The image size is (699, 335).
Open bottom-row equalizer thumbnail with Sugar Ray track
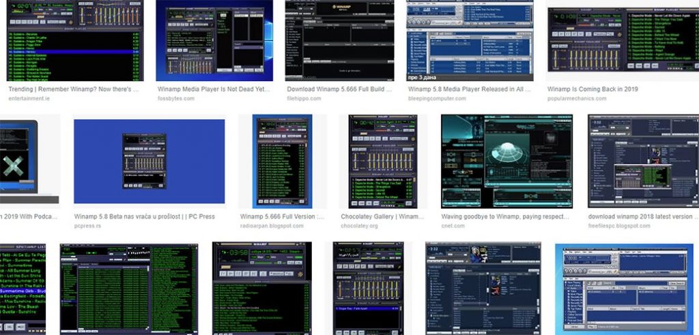click(x=368, y=289)
